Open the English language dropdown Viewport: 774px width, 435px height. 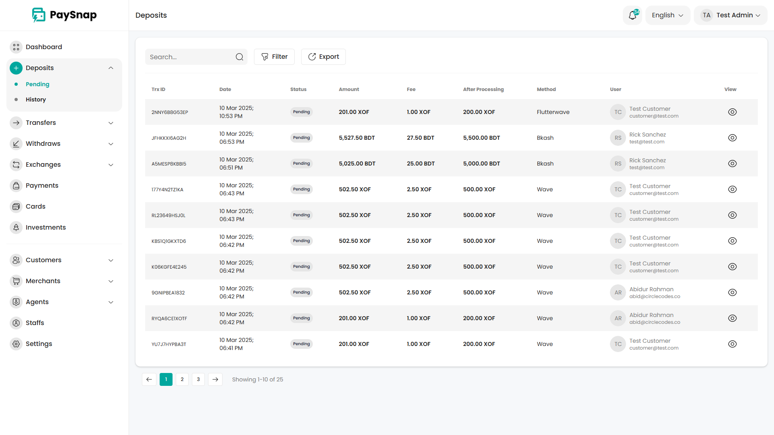(668, 15)
